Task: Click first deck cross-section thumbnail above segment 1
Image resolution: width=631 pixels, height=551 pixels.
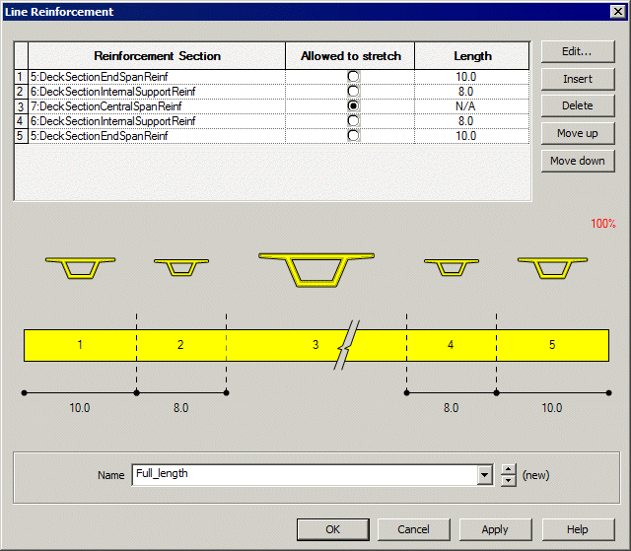Action: coord(81,268)
